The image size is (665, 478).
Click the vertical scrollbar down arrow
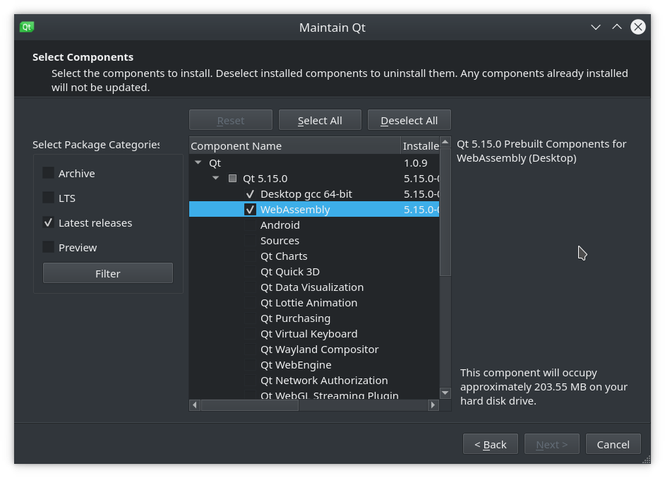[445, 393]
